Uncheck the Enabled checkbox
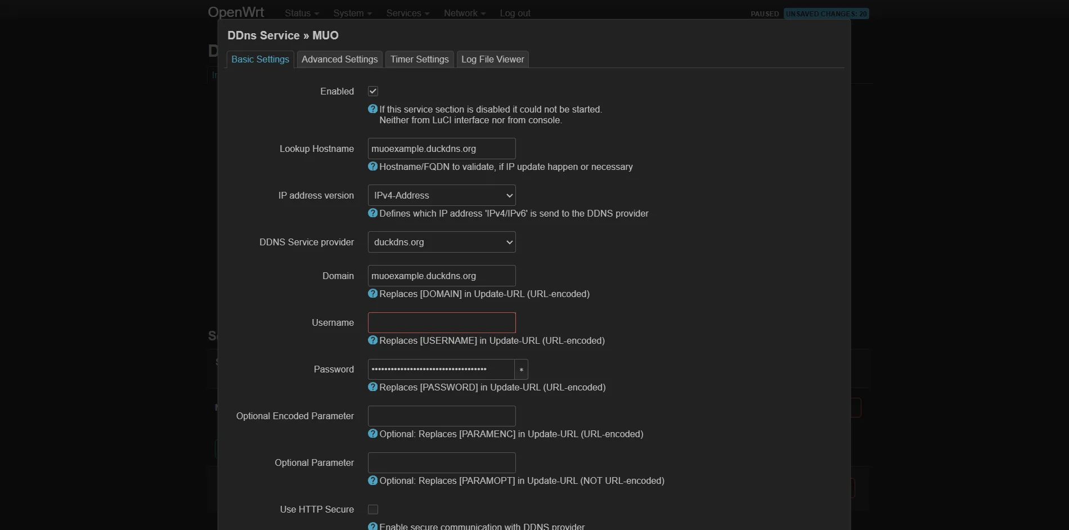The height and width of the screenshot is (530, 1069). (x=373, y=91)
